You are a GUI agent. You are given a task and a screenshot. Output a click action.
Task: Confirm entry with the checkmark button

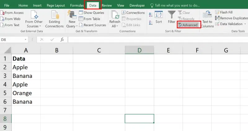pos(52,40)
